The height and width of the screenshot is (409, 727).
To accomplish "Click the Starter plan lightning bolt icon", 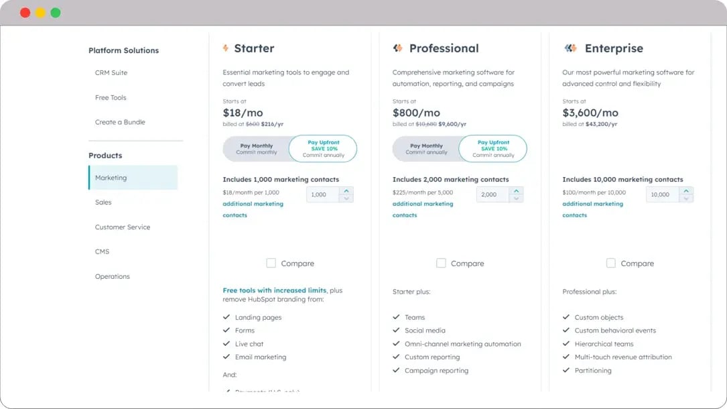I will pyautogui.click(x=225, y=48).
